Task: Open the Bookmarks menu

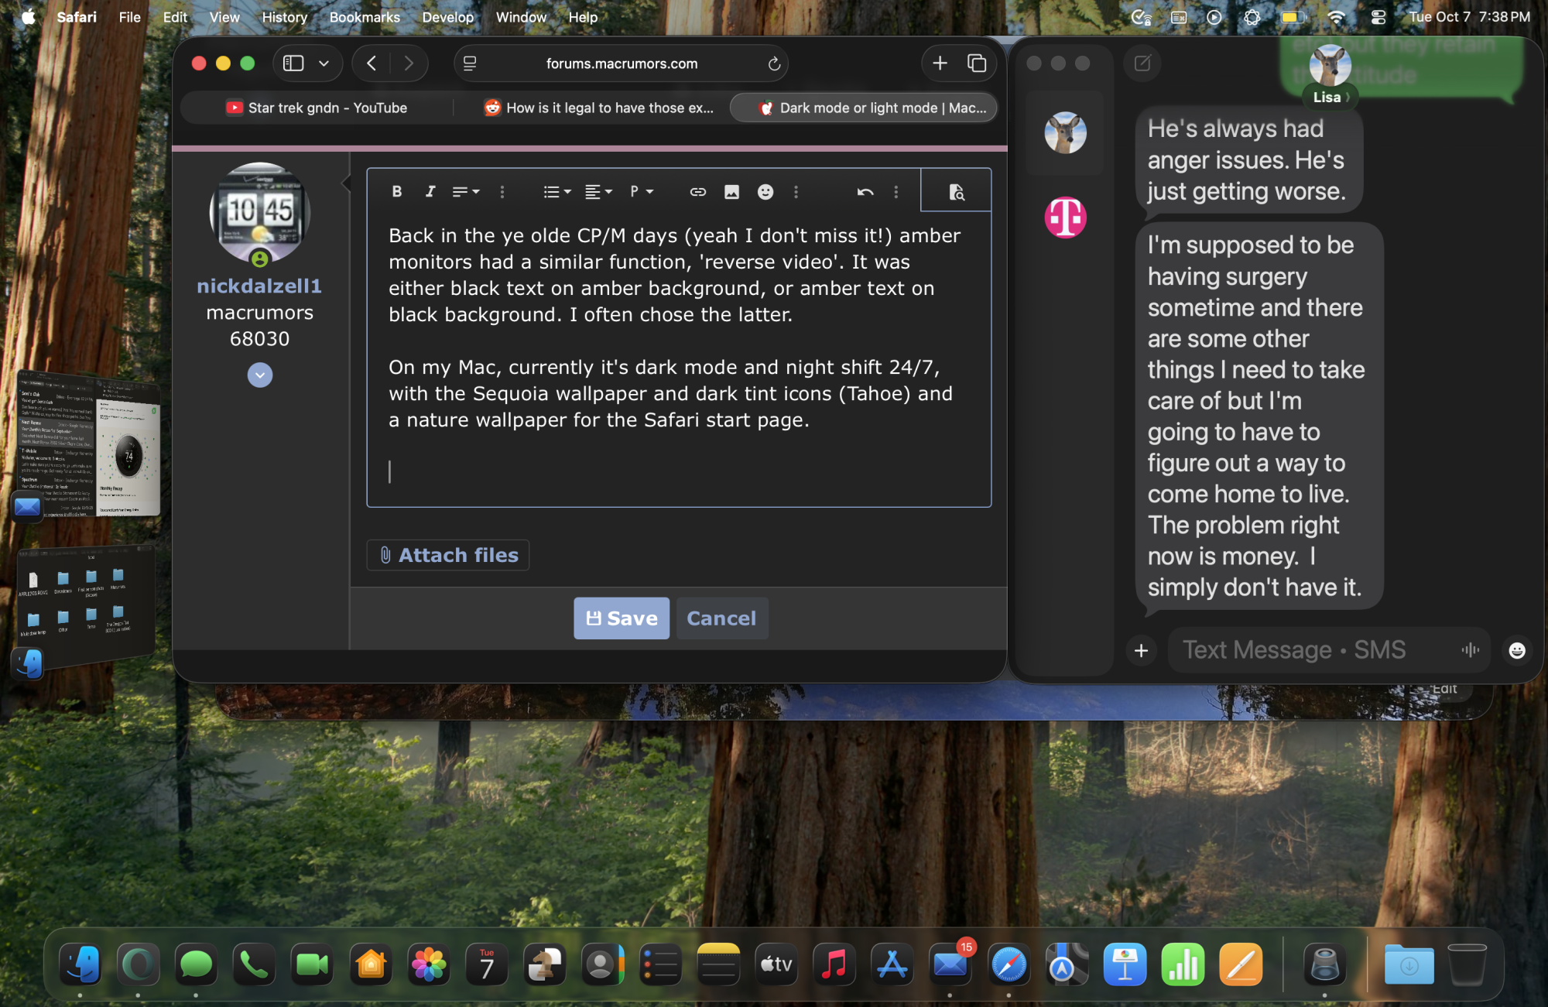Action: pos(364,17)
